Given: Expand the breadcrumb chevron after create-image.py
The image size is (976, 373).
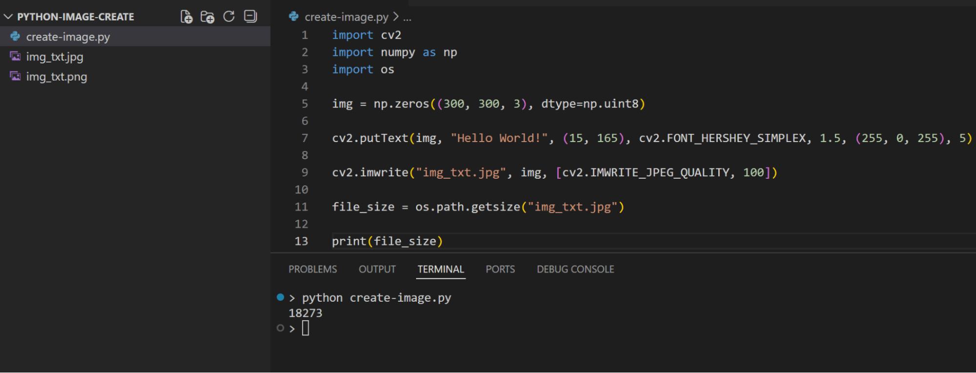Looking at the screenshot, I should click(x=396, y=17).
